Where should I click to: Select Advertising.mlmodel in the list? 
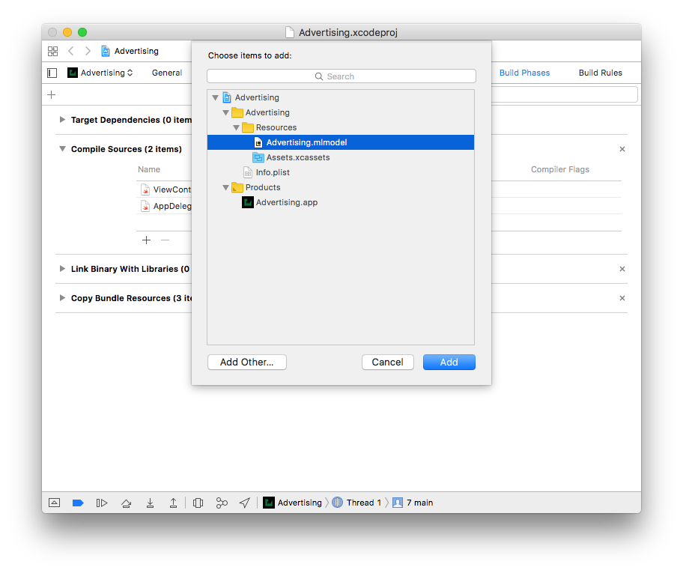[341, 142]
